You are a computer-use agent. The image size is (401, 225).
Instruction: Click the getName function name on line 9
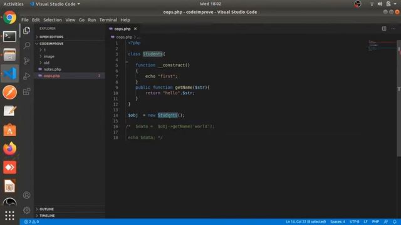tap(184, 87)
